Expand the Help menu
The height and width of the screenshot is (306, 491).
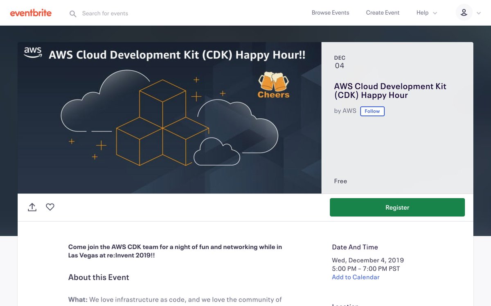coord(427,13)
